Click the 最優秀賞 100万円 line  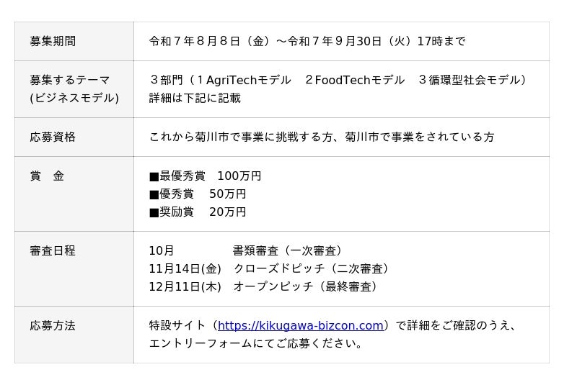pyautogui.click(x=205, y=176)
